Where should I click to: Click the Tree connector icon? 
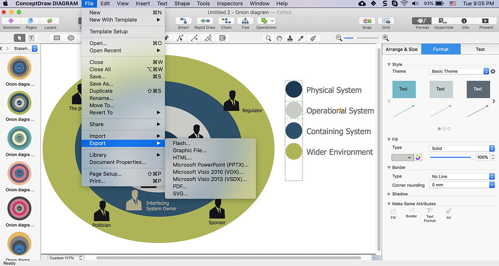(x=245, y=21)
